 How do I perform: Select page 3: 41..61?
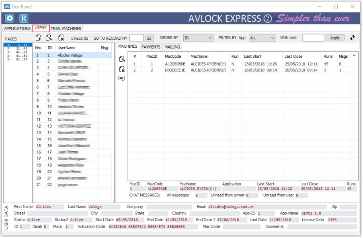coord(18,52)
